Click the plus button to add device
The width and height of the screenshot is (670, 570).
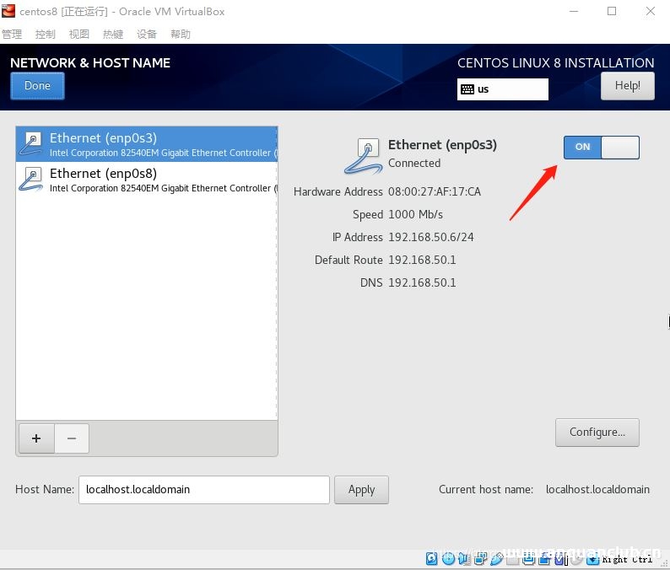(x=36, y=438)
